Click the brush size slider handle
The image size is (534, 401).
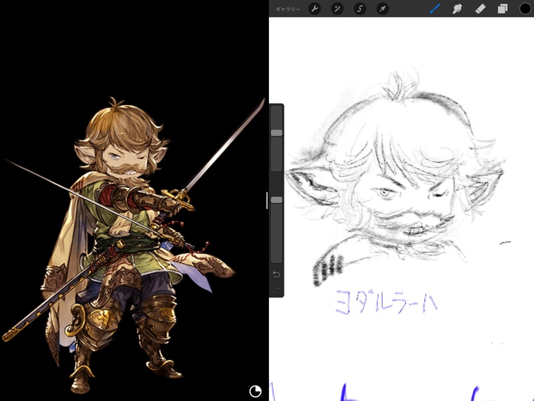click(276, 132)
